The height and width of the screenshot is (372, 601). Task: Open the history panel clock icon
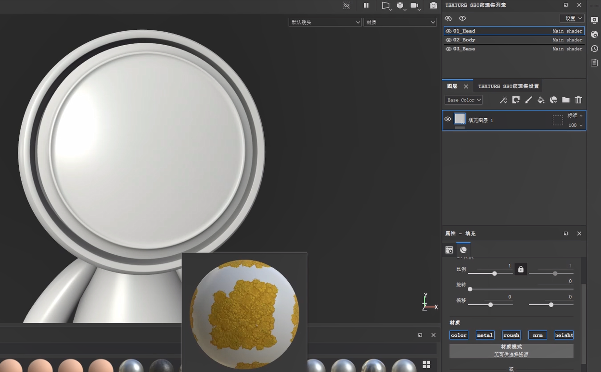tap(594, 49)
